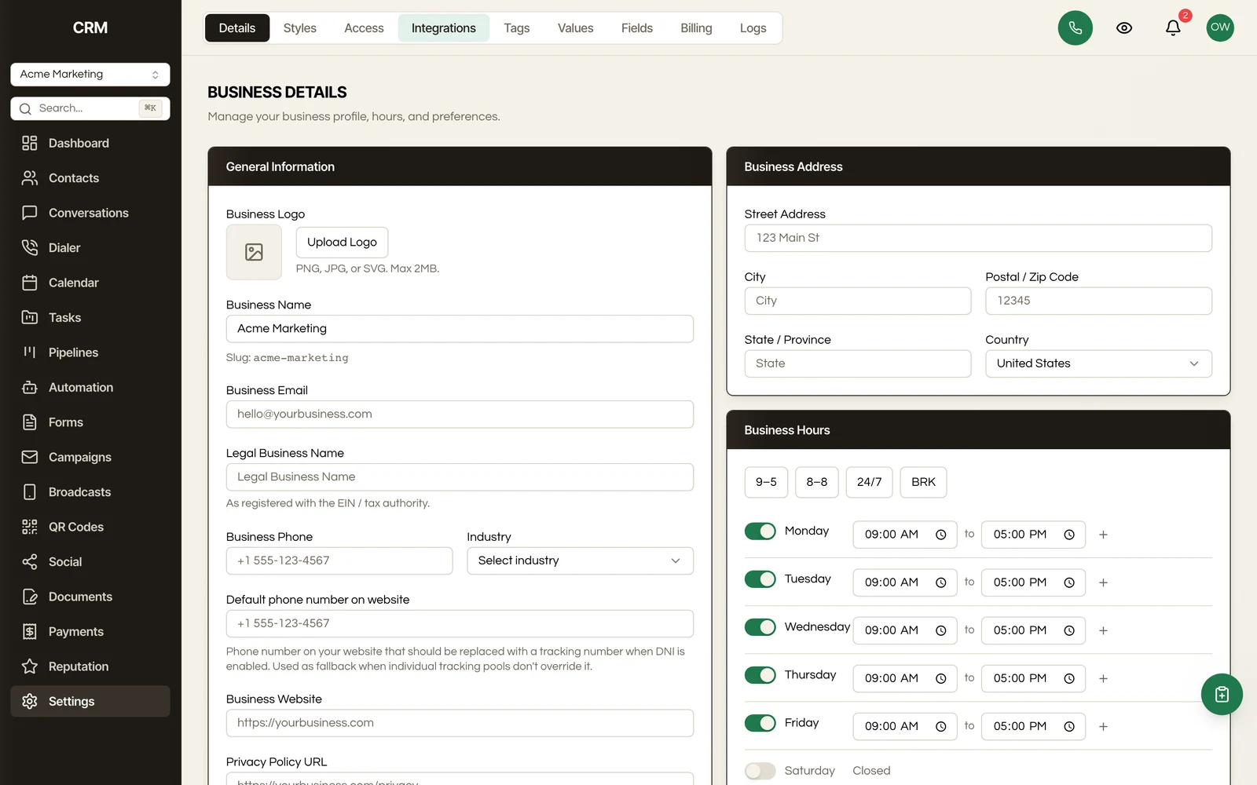Viewport: 1257px width, 785px height.
Task: Click the green phone call button
Action: (1075, 28)
